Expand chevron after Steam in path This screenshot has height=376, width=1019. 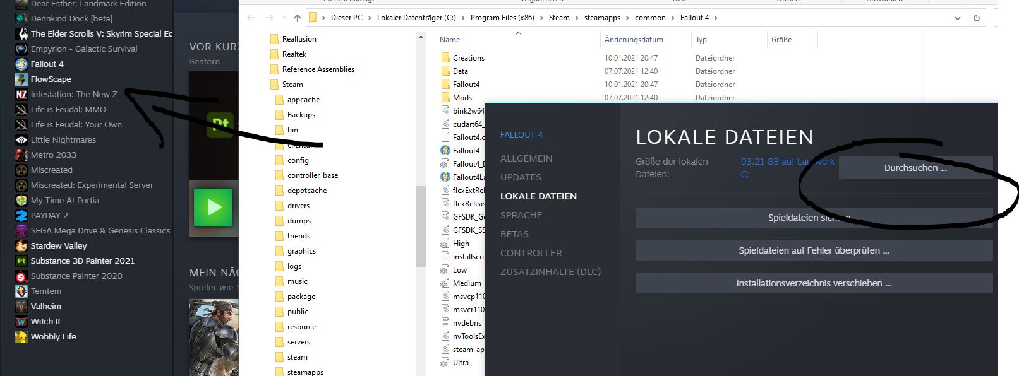(x=577, y=18)
